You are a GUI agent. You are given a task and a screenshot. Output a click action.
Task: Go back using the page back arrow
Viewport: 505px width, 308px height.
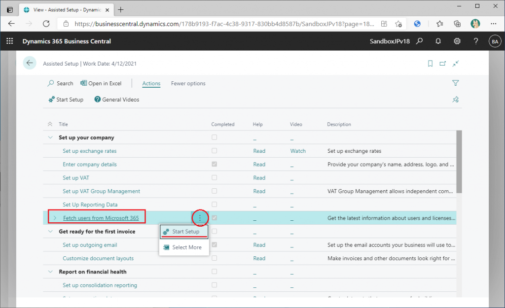30,63
